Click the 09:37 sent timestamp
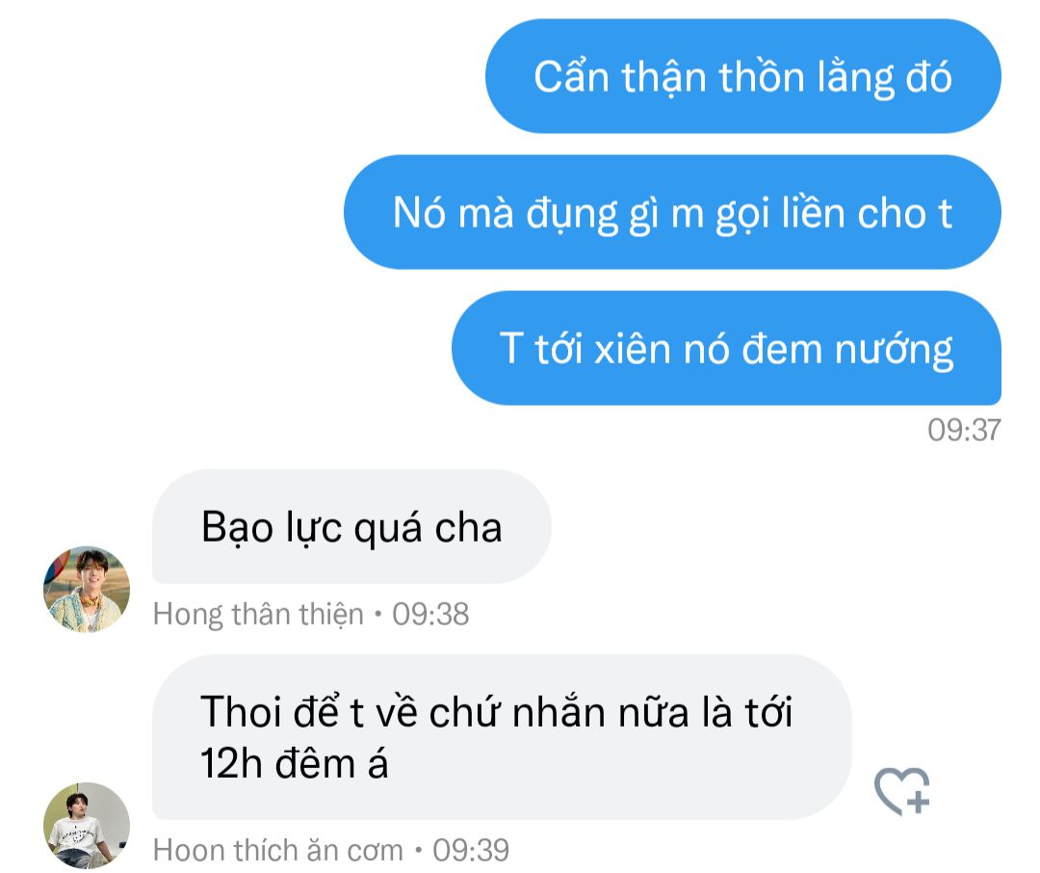Viewport: 1040px width, 873px height. click(964, 430)
